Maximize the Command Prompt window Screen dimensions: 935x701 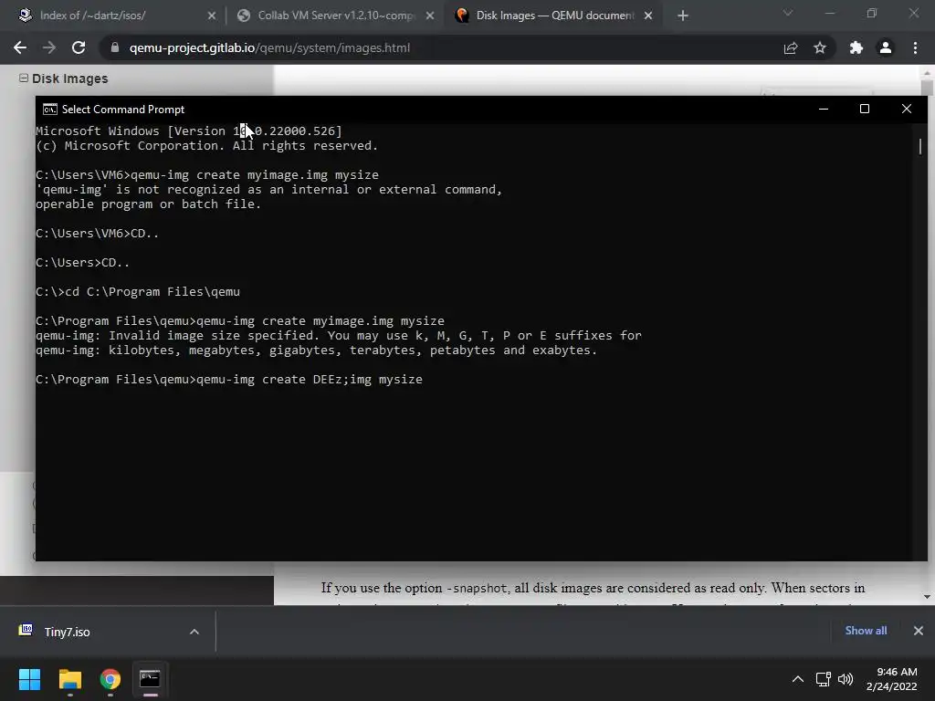(864, 109)
